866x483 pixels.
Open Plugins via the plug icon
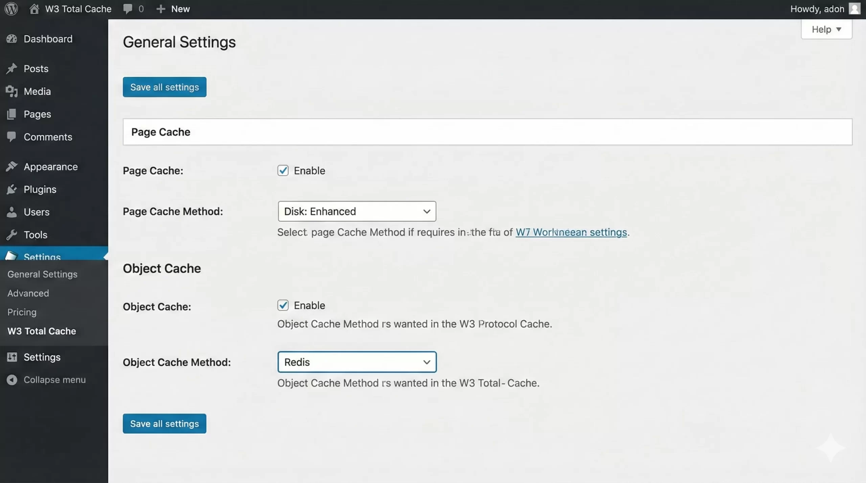coord(12,189)
